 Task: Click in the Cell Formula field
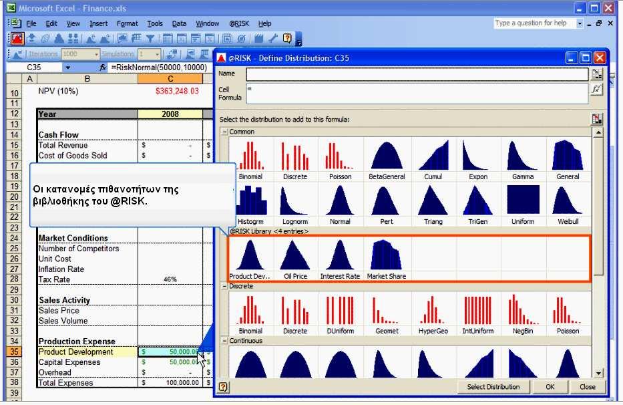417,94
